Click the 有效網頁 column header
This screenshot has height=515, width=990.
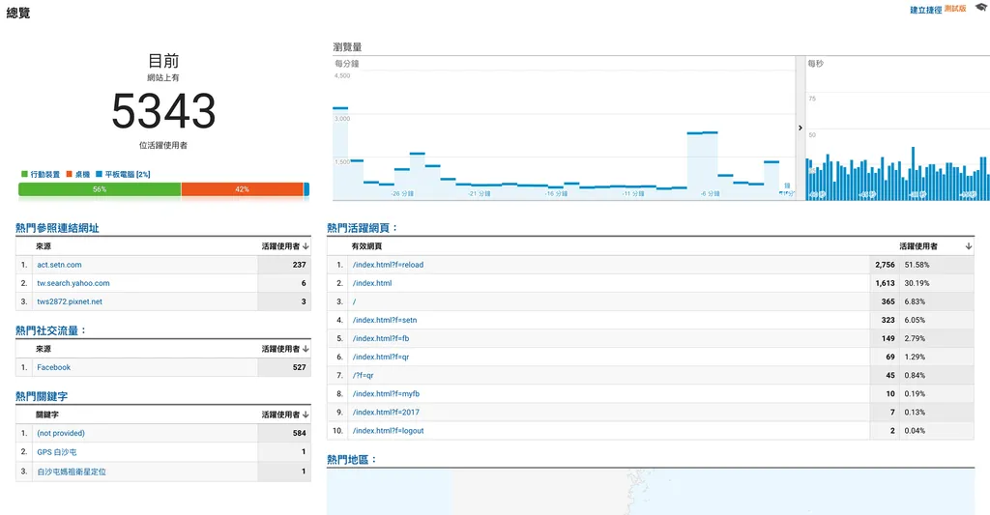tap(366, 246)
